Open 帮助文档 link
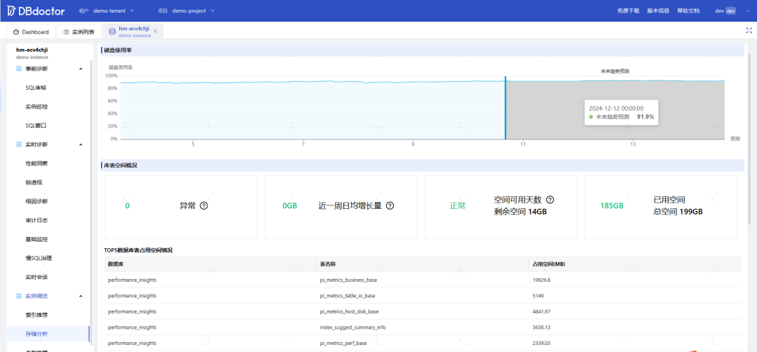This screenshot has width=757, height=352. pyautogui.click(x=688, y=11)
